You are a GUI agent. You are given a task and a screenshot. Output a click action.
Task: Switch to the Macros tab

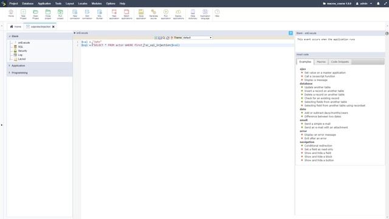[x=321, y=61]
